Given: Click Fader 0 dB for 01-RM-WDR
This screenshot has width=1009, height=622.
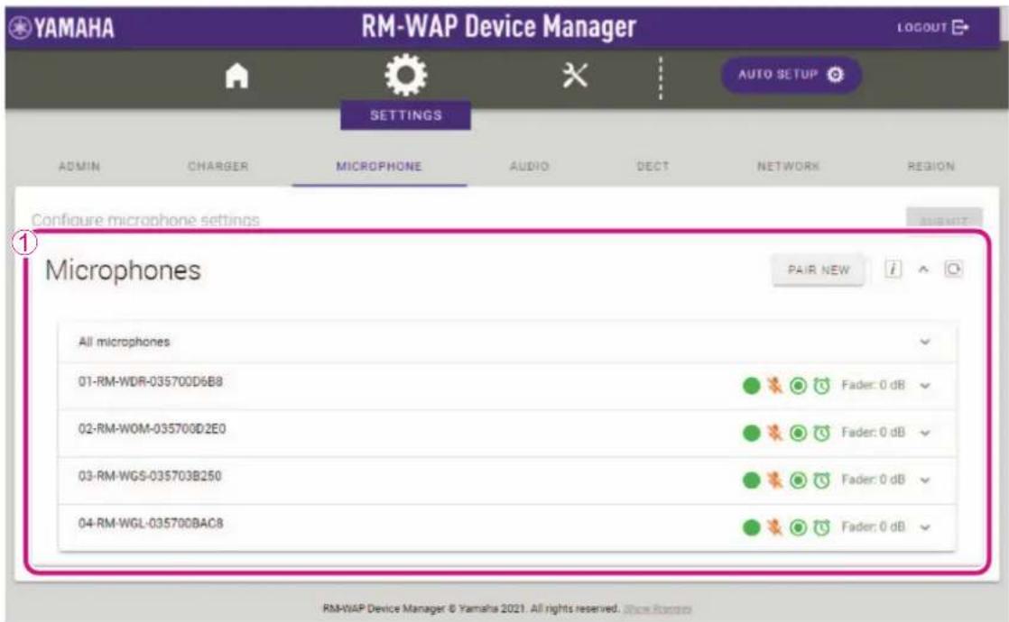Looking at the screenshot, I should click(874, 385).
